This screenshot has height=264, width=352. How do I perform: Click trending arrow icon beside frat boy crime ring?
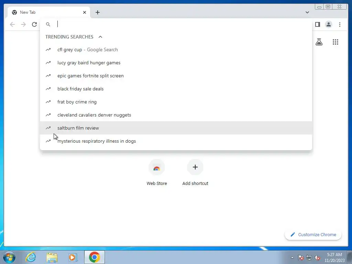[x=48, y=102]
